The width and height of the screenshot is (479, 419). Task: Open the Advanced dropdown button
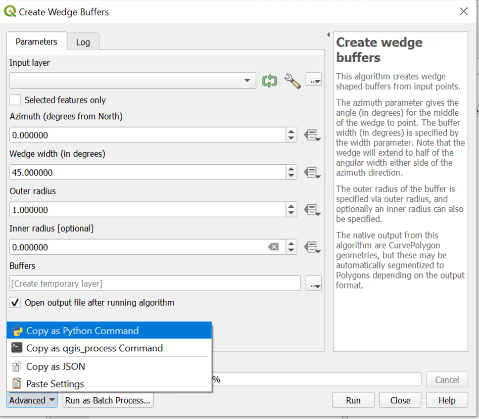pyautogui.click(x=31, y=400)
